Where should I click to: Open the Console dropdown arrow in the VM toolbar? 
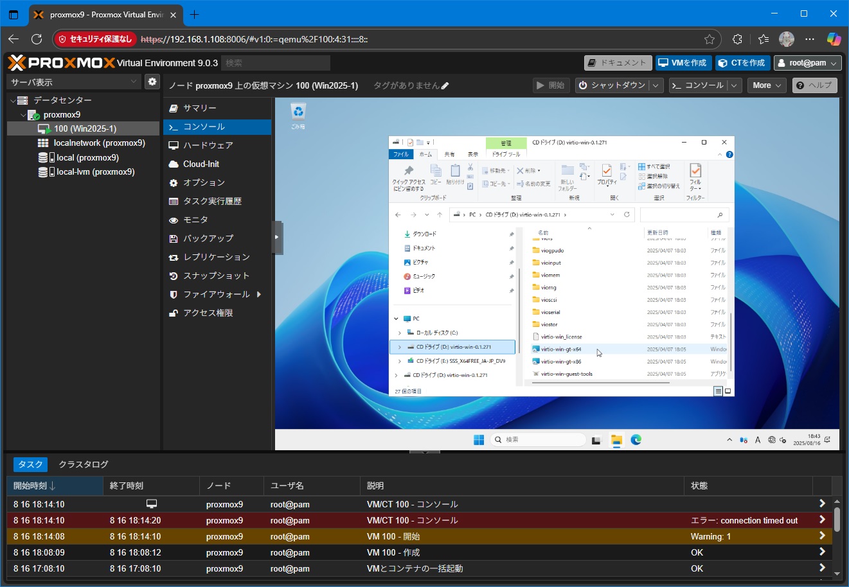pyautogui.click(x=735, y=85)
